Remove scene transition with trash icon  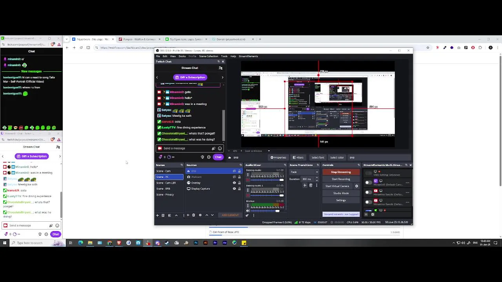point(311,185)
